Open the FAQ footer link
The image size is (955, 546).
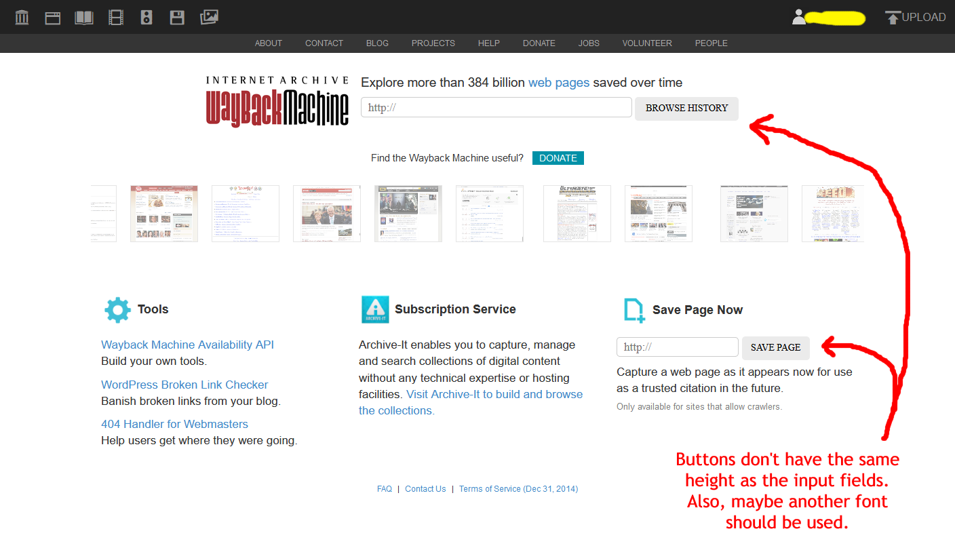(385, 489)
